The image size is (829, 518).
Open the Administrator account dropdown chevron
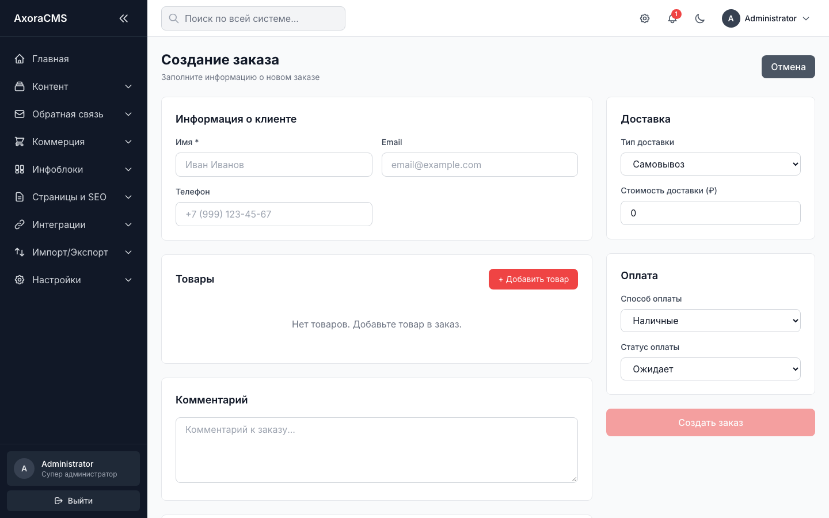pyautogui.click(x=806, y=18)
